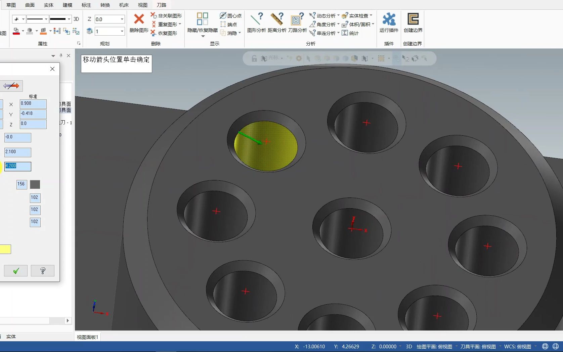This screenshot has width=563, height=352.
Task: Click the 非关联图形 non-associative delete icon
Action: pos(154,15)
